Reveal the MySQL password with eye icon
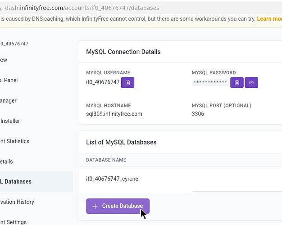Viewport: 282px width, 225px height. [251, 83]
